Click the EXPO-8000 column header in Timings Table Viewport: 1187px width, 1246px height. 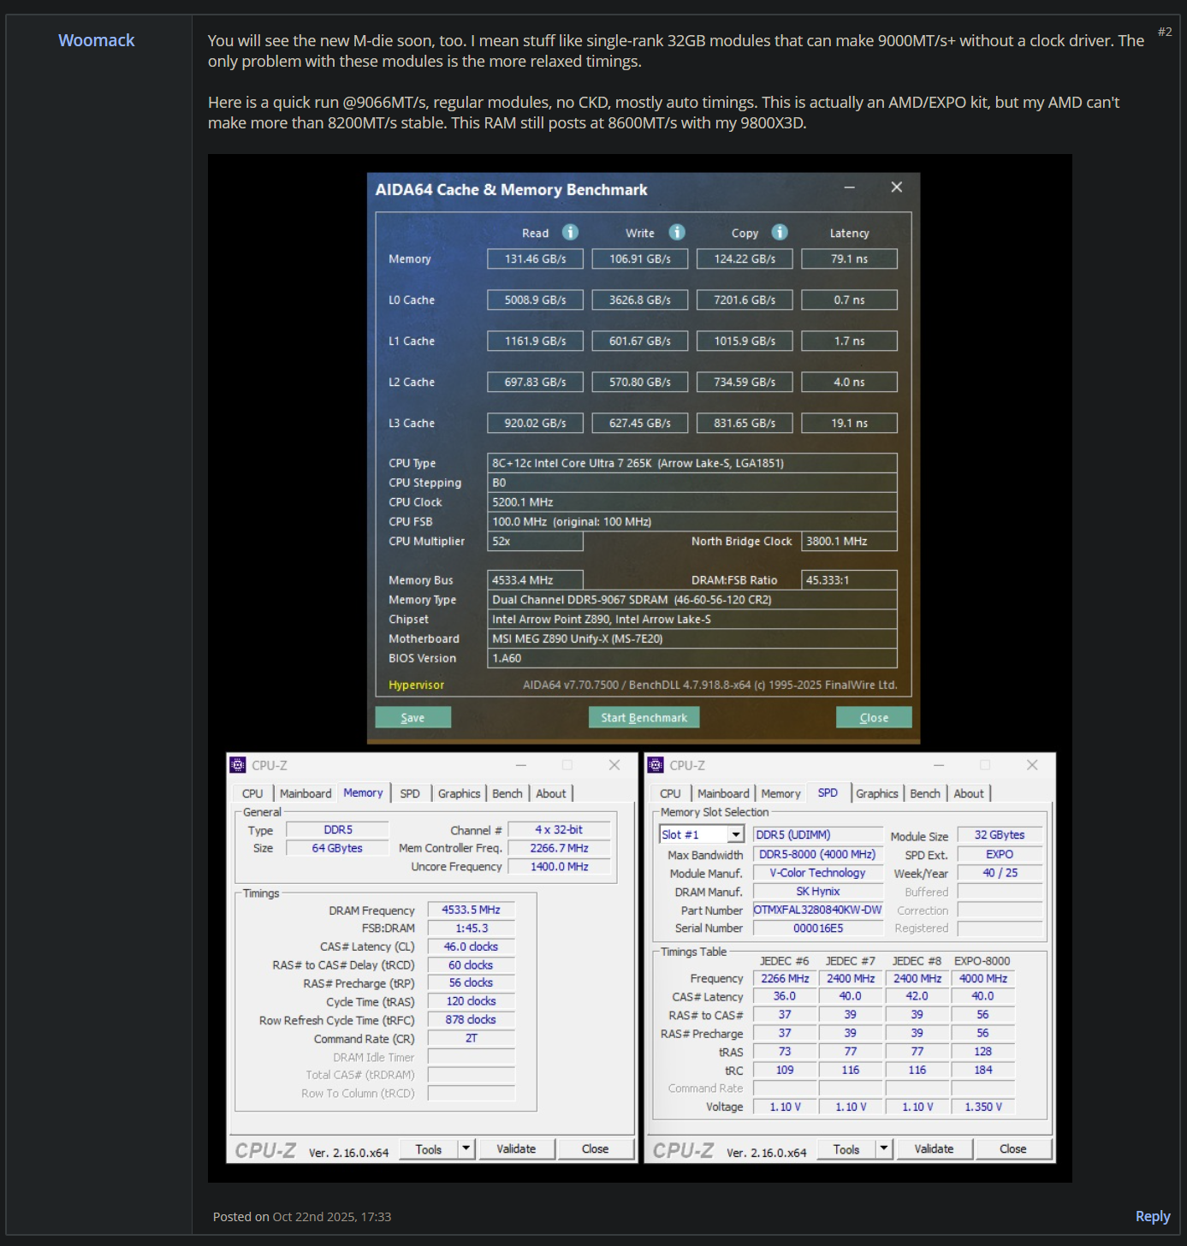982,961
